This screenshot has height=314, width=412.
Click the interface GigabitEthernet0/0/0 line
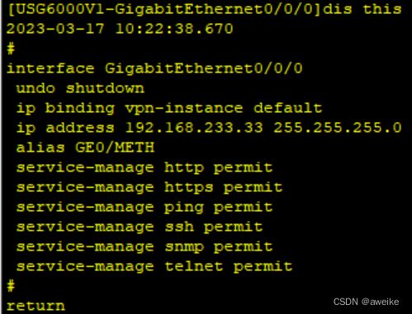[154, 68]
